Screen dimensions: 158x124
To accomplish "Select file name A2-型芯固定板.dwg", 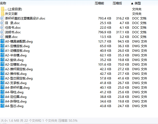I will coord(19,78).
